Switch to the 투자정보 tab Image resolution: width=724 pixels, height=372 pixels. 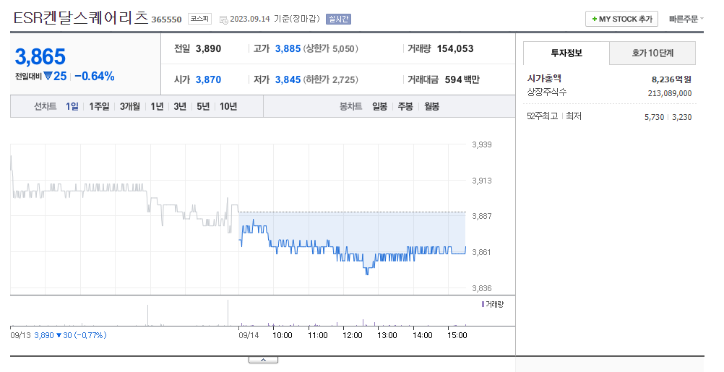(566, 53)
